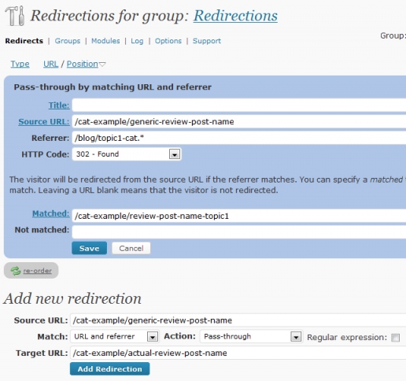Open the Options tab
Screen dimensions: 406x381
(x=168, y=41)
